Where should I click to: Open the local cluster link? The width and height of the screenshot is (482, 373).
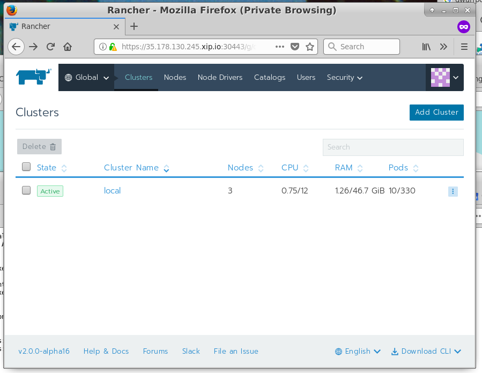(x=112, y=191)
